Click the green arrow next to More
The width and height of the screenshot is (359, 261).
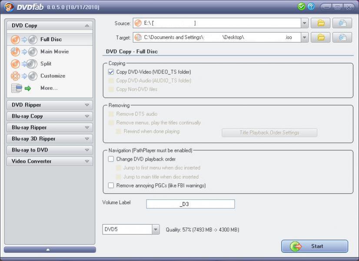[x=28, y=88]
